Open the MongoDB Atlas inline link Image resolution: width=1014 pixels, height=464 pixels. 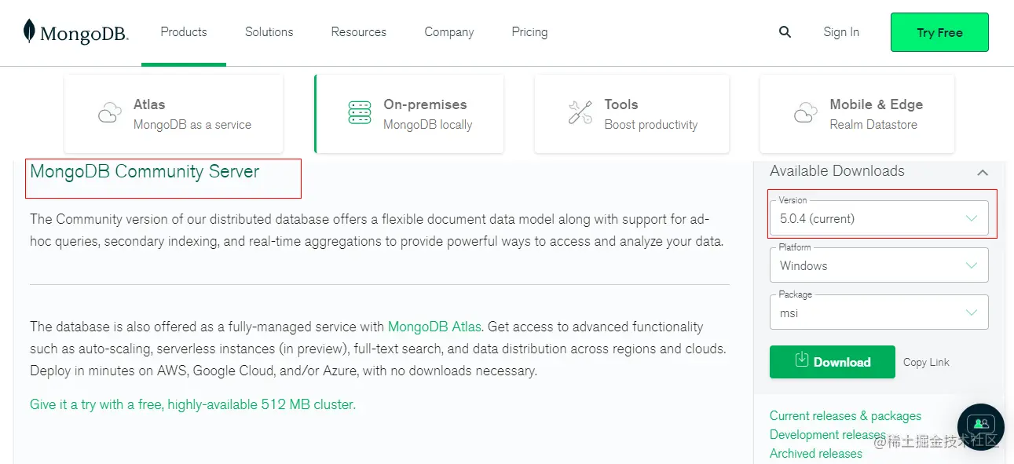tap(434, 327)
